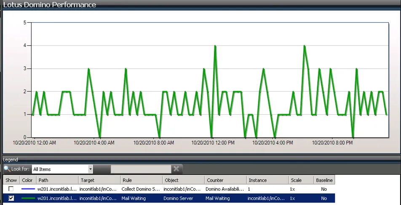The height and width of the screenshot is (205, 401).
Task: Sort legend by the Instance column header
Action: 267,180
